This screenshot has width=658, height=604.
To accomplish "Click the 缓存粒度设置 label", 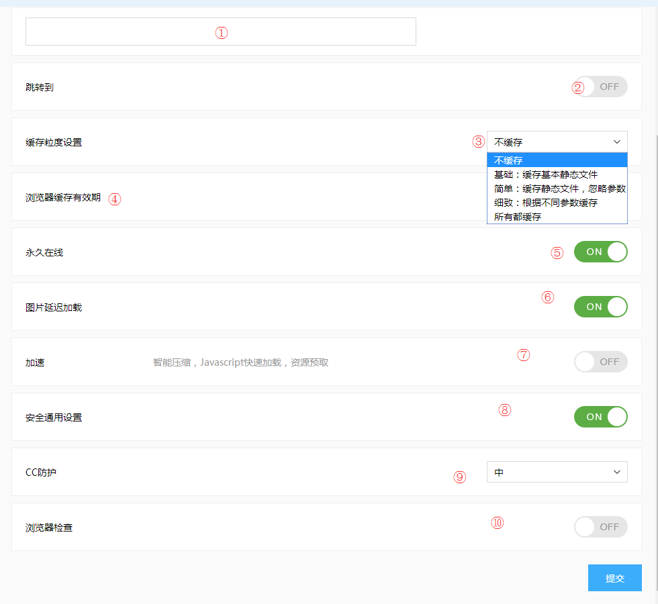I will [x=54, y=142].
